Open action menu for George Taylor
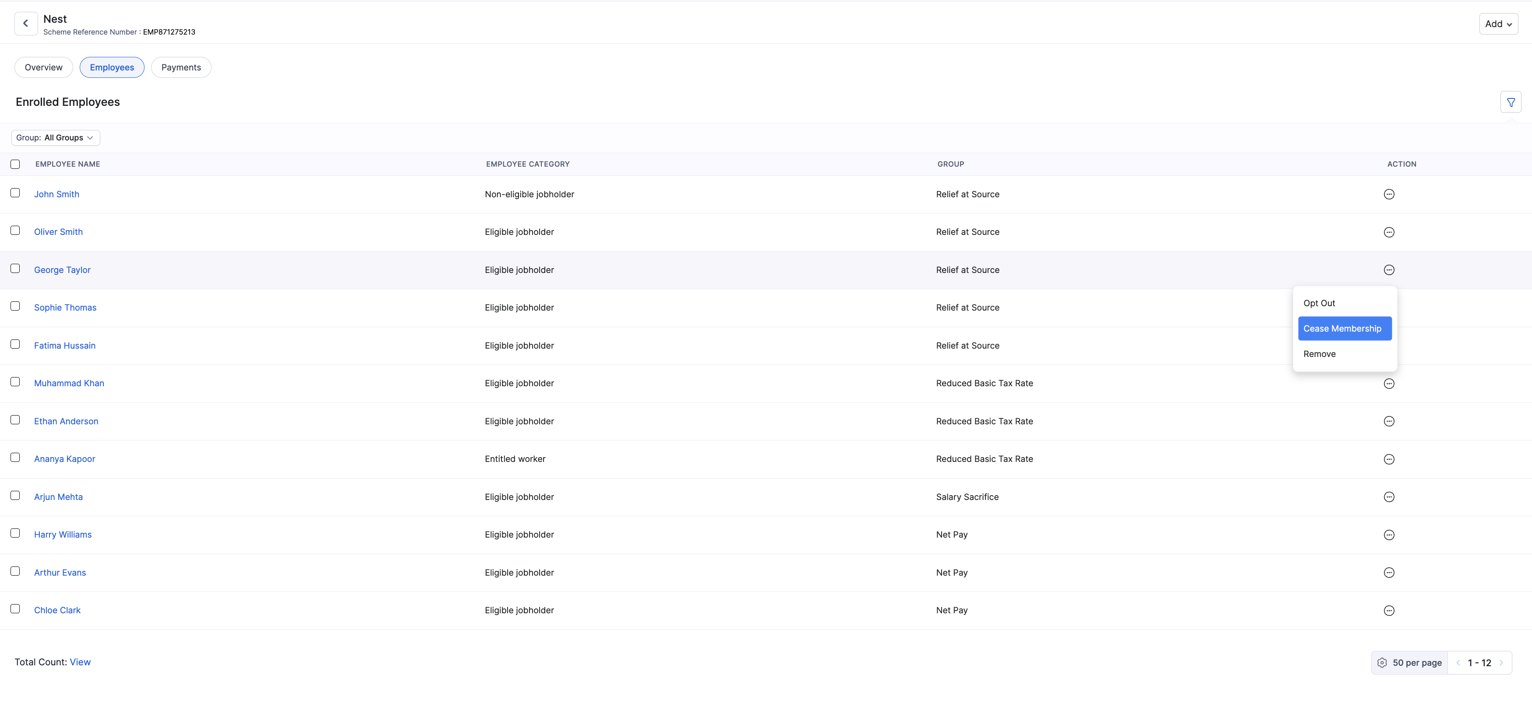Image resolution: width=1532 pixels, height=713 pixels. [x=1389, y=270]
